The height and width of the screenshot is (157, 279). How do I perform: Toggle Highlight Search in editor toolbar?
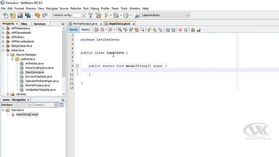coord(136,30)
